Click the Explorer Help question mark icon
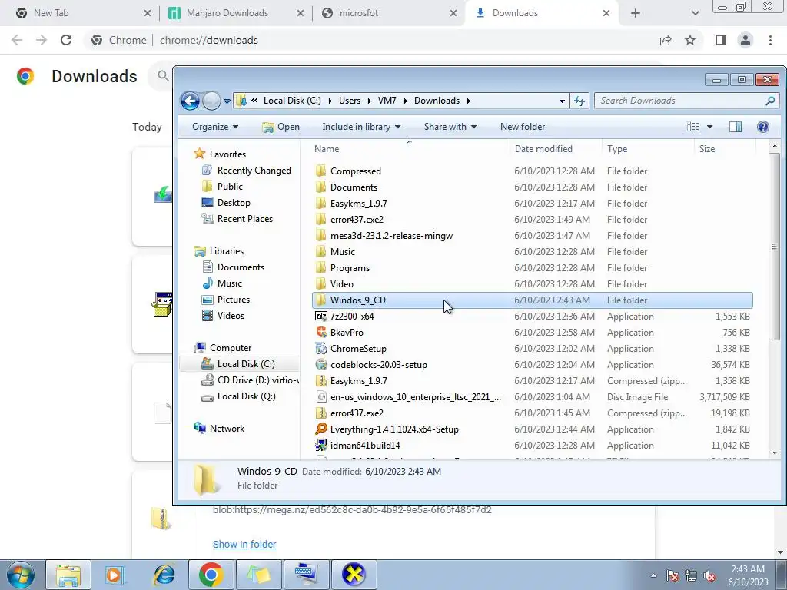The width and height of the screenshot is (787, 590). (x=763, y=127)
